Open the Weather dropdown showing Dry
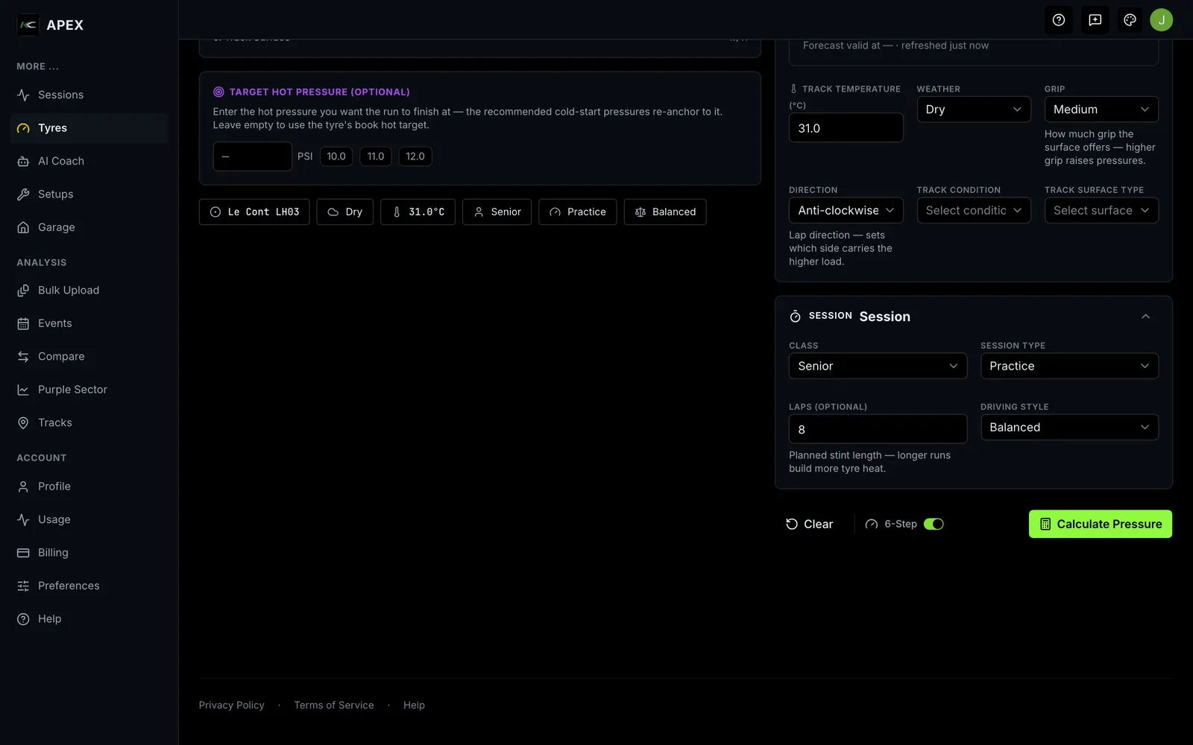The image size is (1193, 745). click(x=973, y=110)
